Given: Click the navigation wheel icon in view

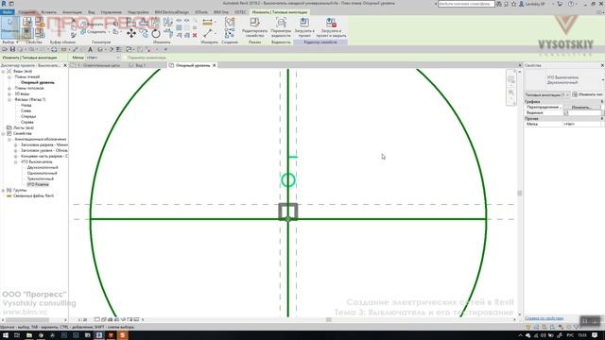Looking at the screenshot, I should tap(511, 79).
